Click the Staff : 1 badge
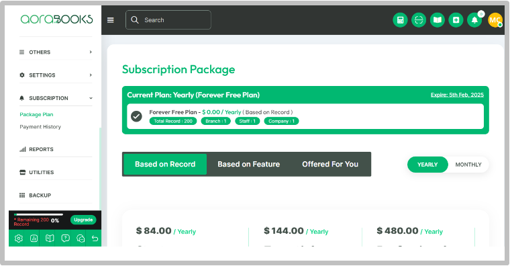 tap(247, 121)
